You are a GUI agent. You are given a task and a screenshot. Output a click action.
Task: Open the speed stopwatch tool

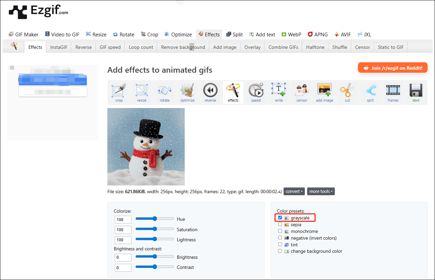256,93
